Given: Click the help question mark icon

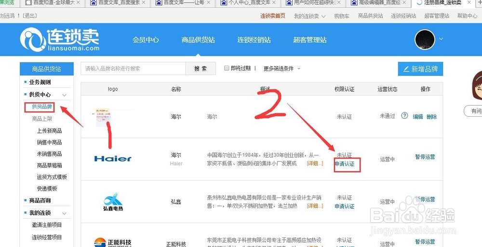Looking at the screenshot, I should [405, 116].
